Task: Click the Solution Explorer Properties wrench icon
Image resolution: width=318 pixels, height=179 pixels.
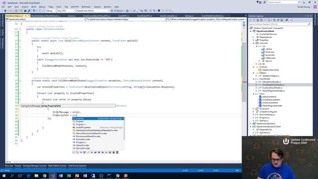Action: click(287, 20)
